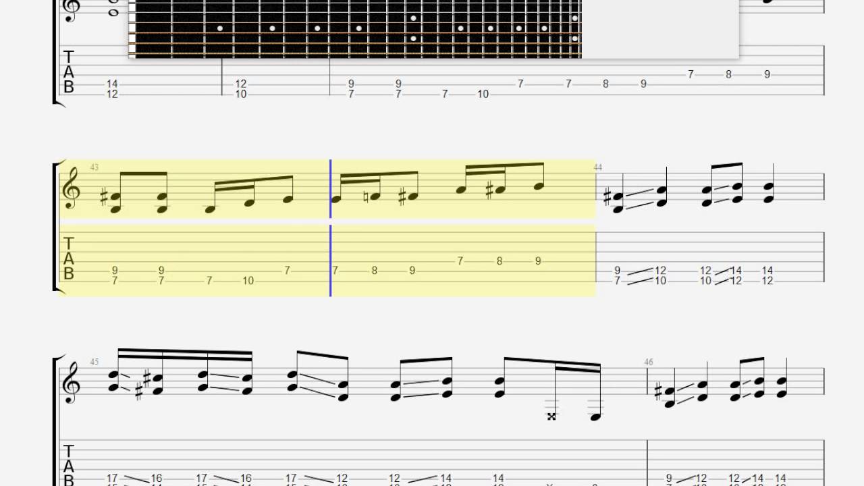Click the final 14 over 12 in measure 44 tab
Screen dimensions: 864x486
pyautogui.click(x=767, y=275)
